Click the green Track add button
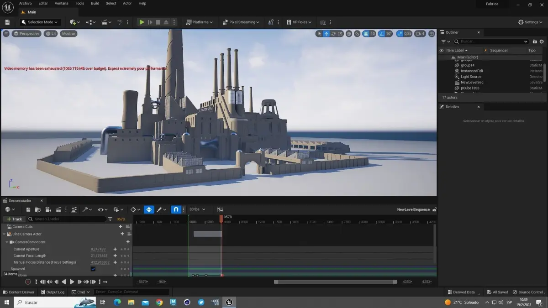This screenshot has width=548, height=308. pos(15,219)
